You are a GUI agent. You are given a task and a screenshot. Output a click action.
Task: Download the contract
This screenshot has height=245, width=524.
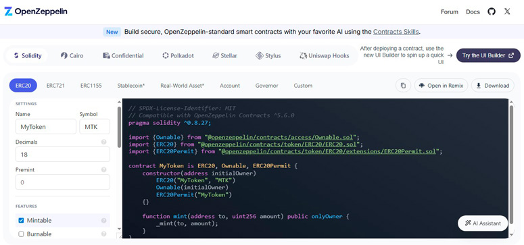coord(493,86)
